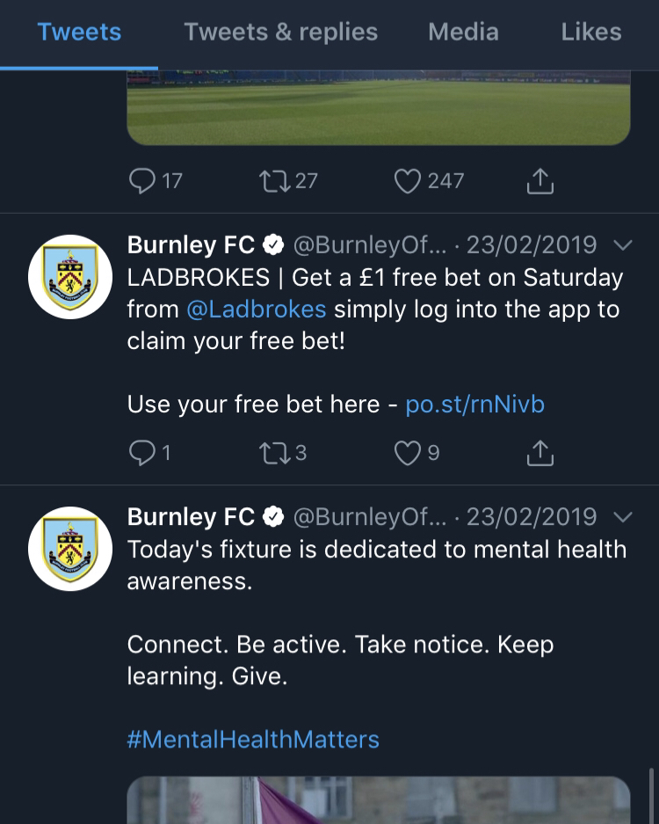Reply to the tweet with 17 comments
The width and height of the screenshot is (659, 824).
coord(141,181)
